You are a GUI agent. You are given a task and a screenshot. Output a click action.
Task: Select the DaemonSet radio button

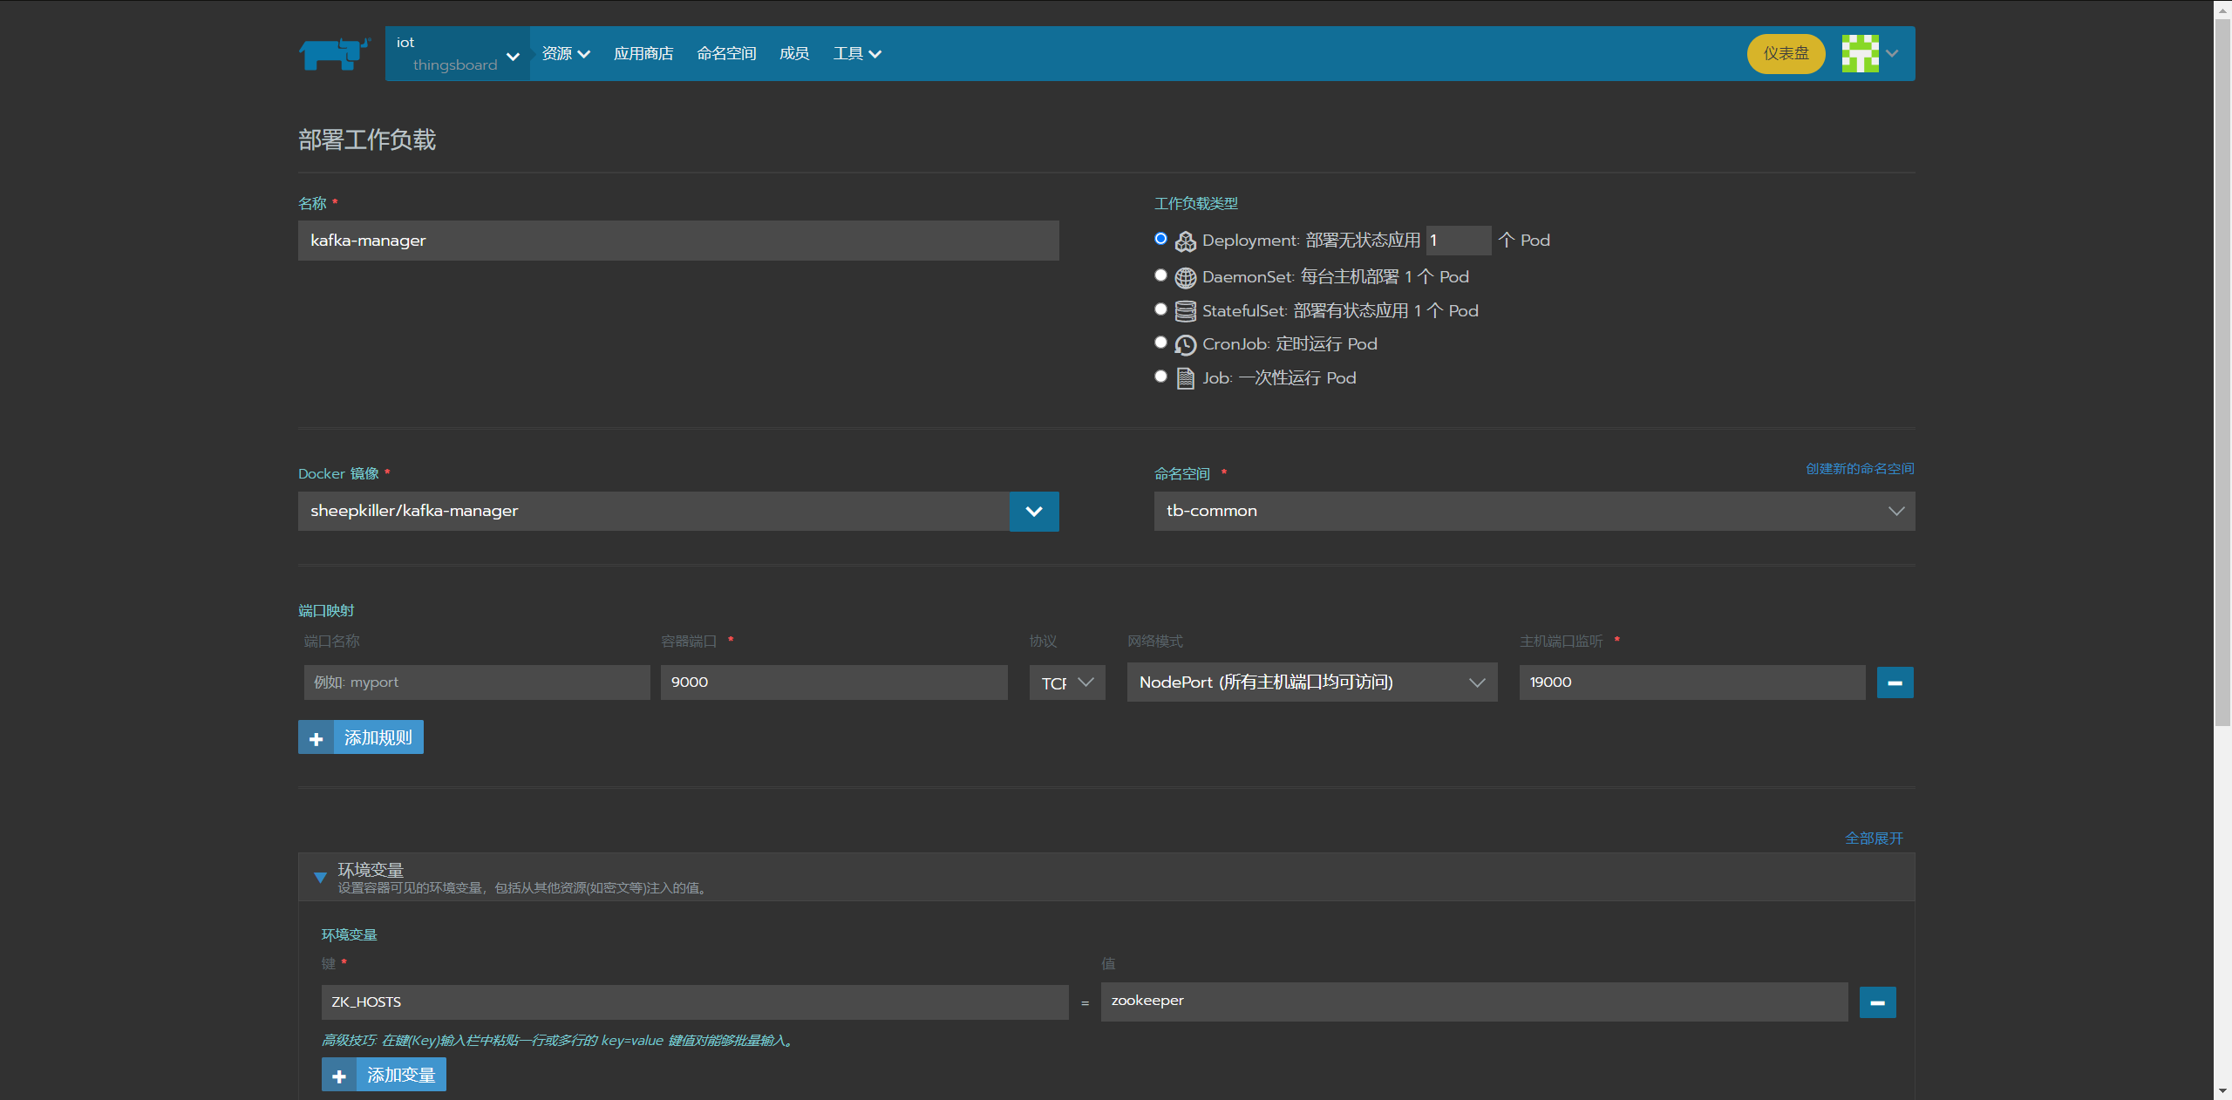[1160, 275]
